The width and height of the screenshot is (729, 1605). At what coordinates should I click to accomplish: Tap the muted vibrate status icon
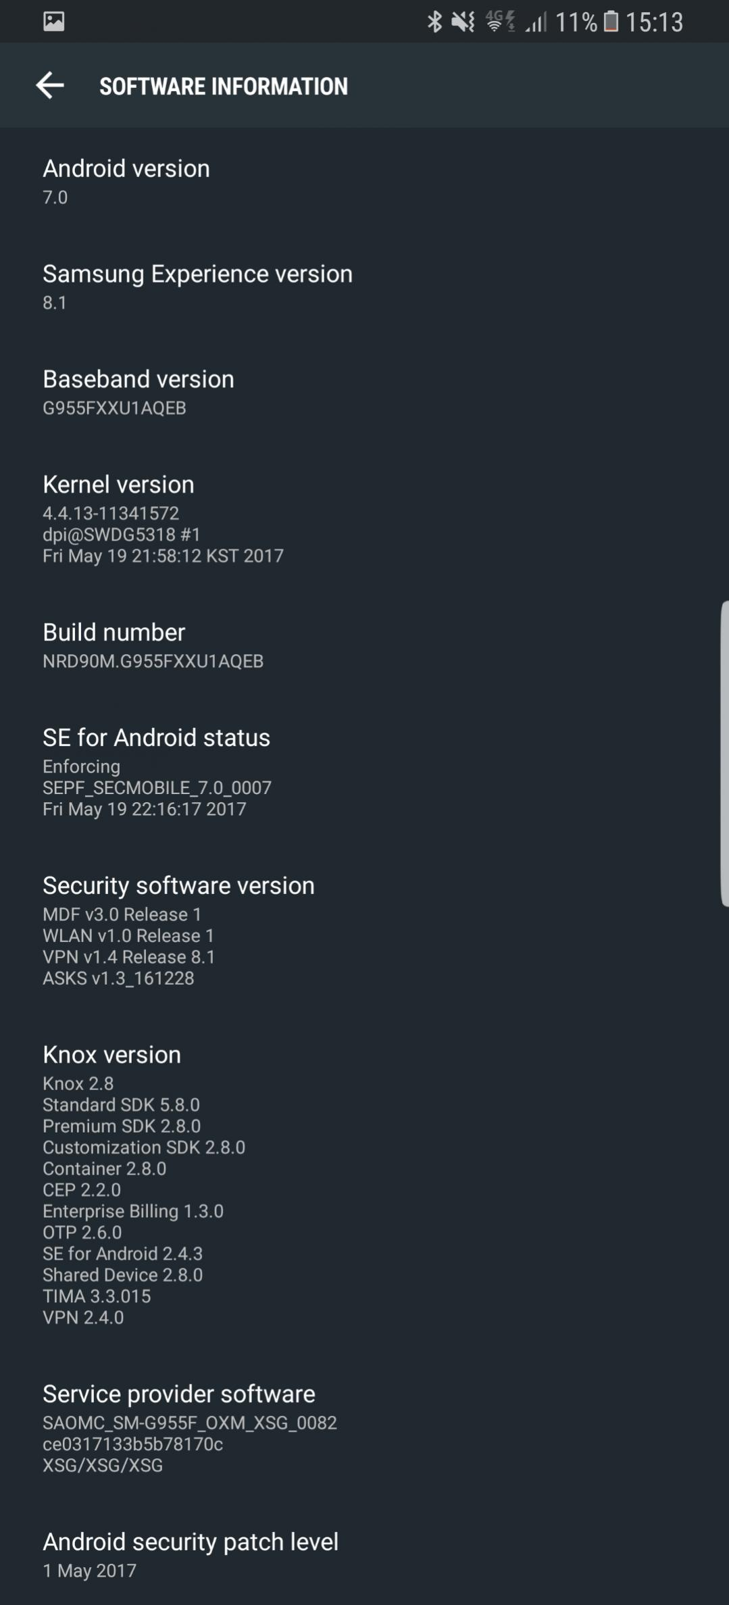point(463,22)
